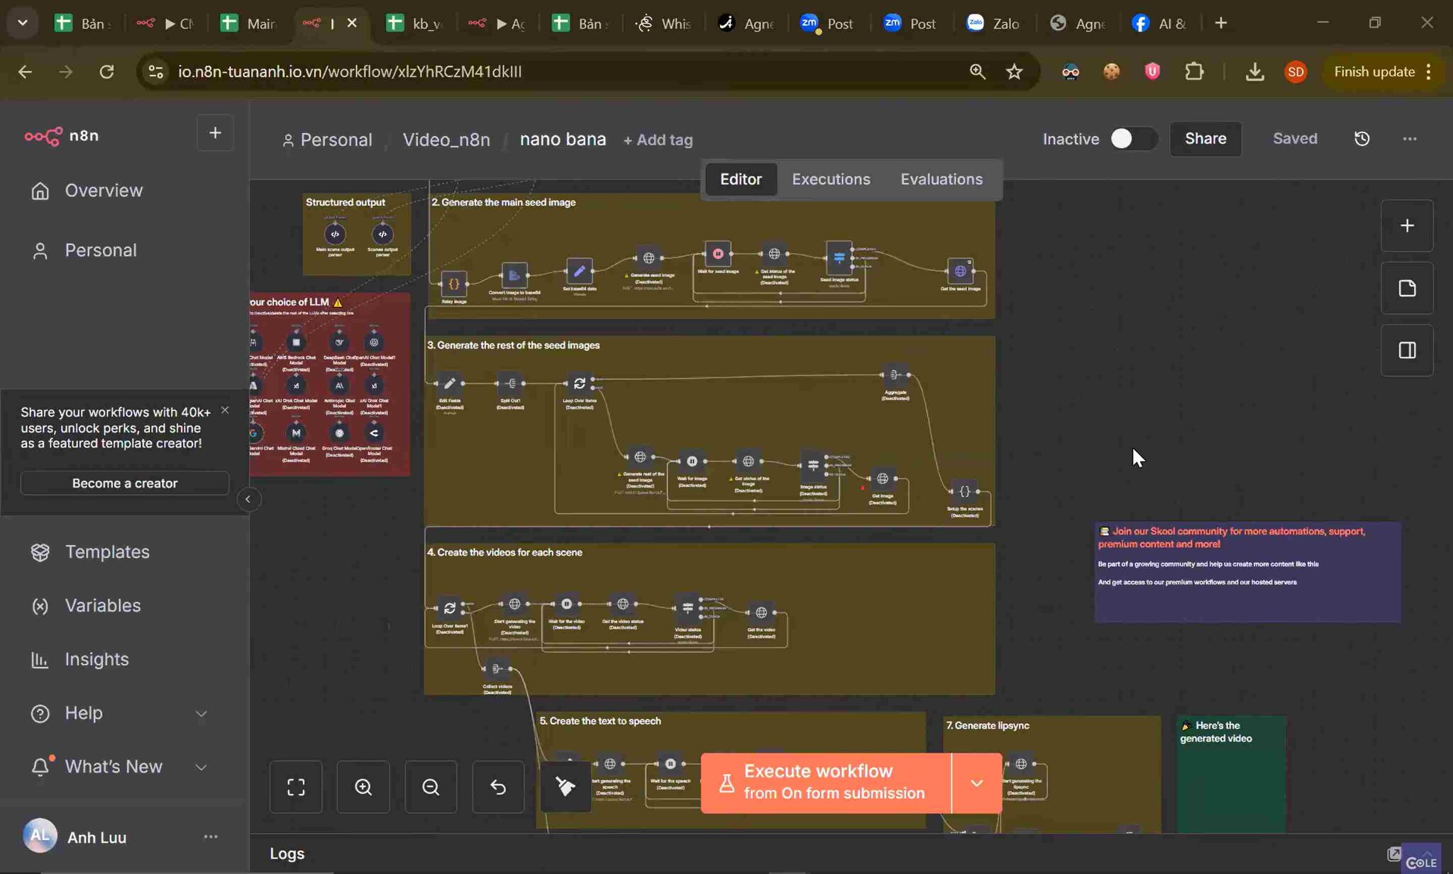Undo with the reset zoom arrow icon

click(x=498, y=787)
